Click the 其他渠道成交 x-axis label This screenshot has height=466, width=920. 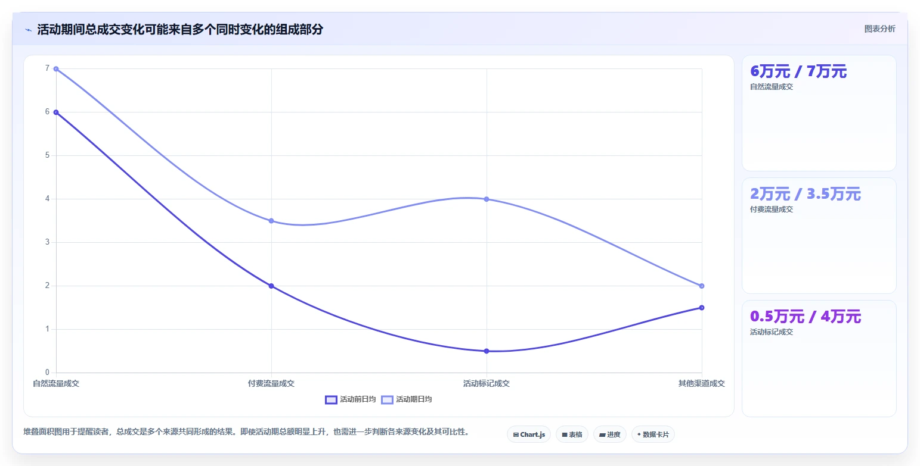point(702,383)
